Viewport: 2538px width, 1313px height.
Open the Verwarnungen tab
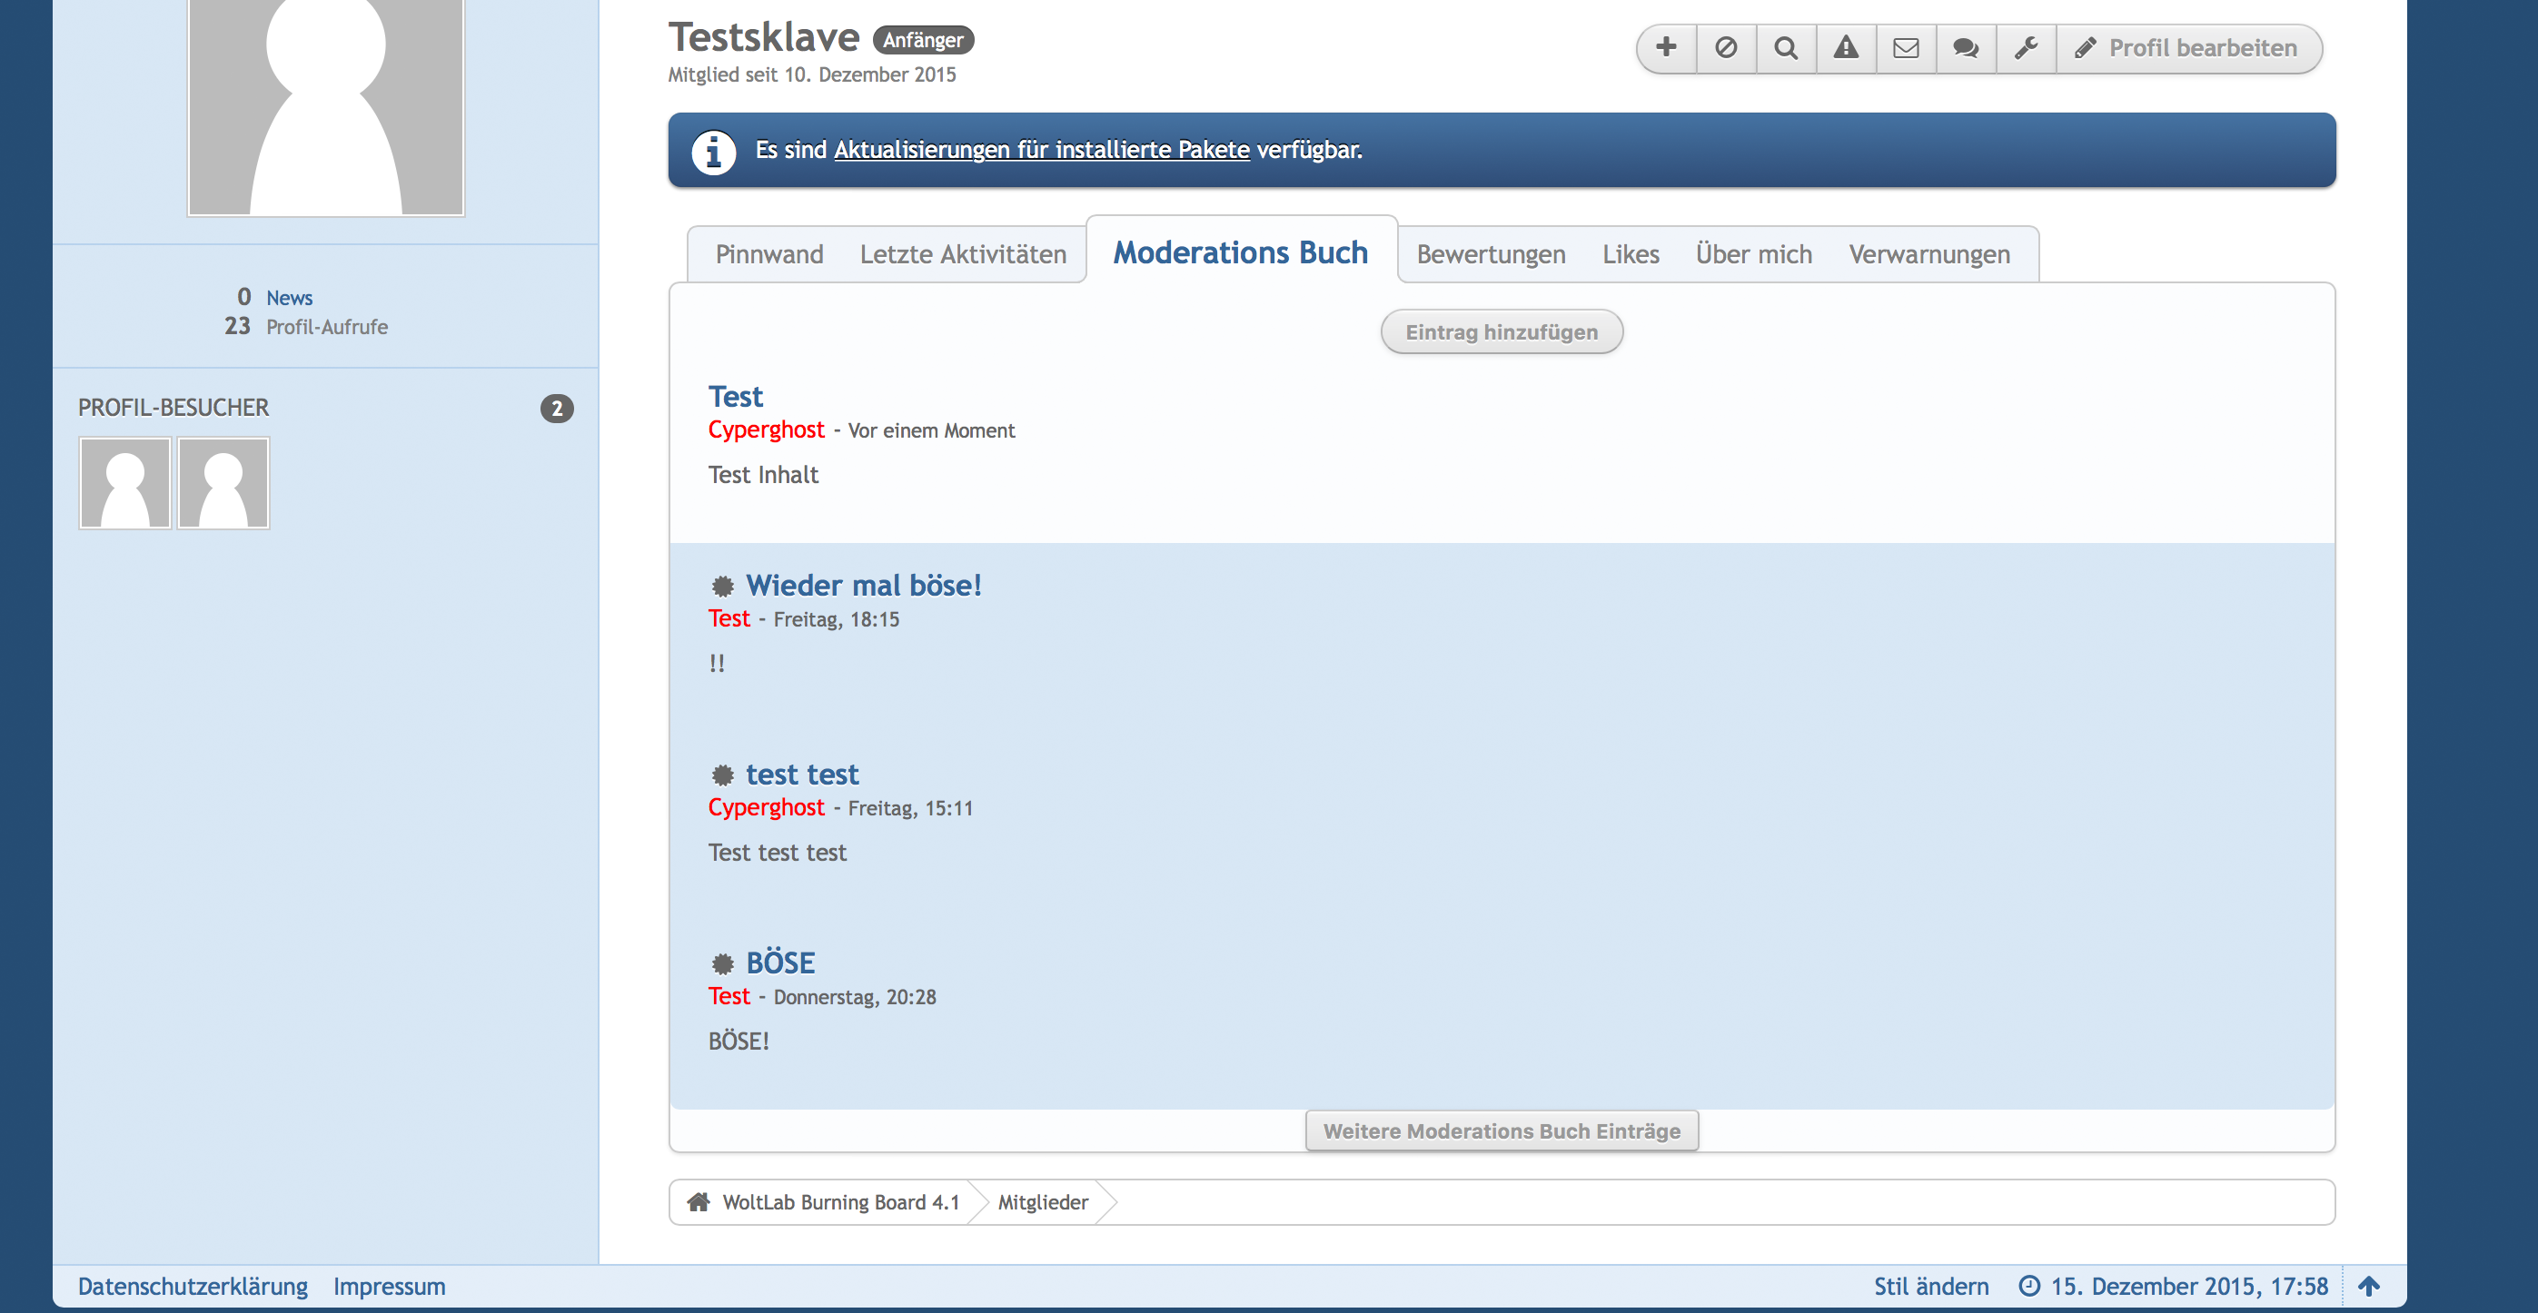(x=1928, y=254)
